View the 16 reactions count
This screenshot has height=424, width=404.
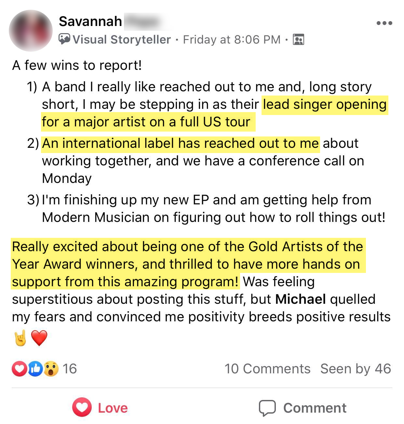(x=70, y=369)
